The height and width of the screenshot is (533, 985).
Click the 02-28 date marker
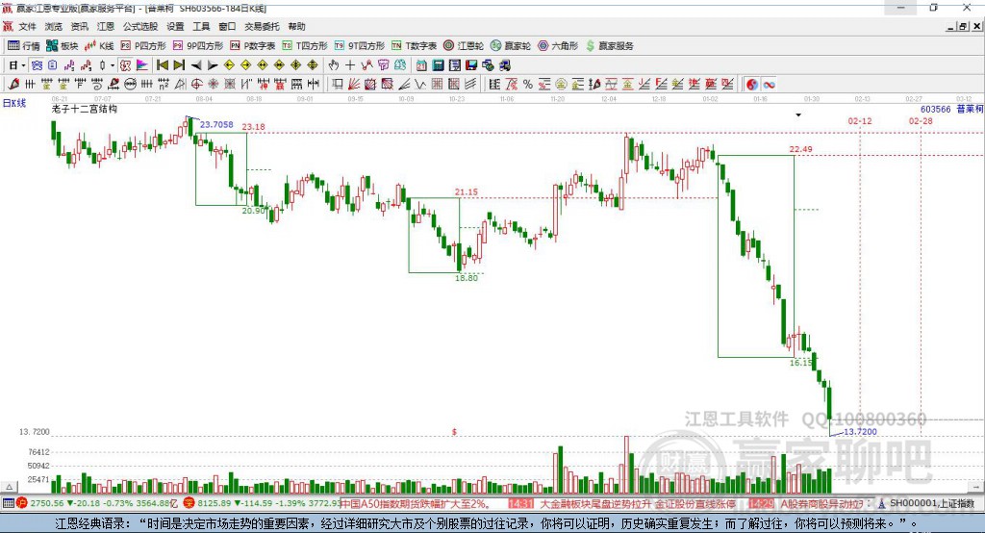[921, 120]
